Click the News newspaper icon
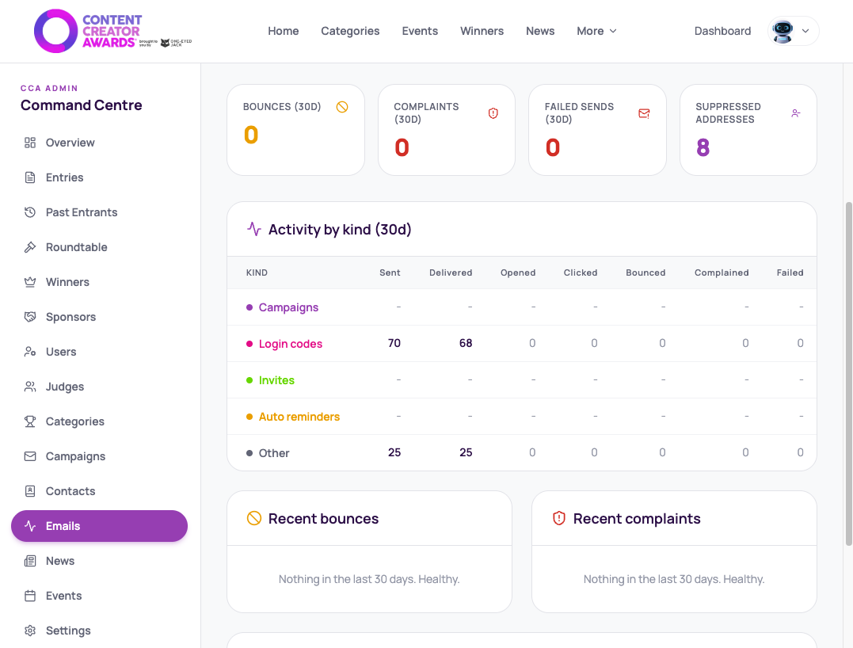The image size is (853, 648). [30, 561]
